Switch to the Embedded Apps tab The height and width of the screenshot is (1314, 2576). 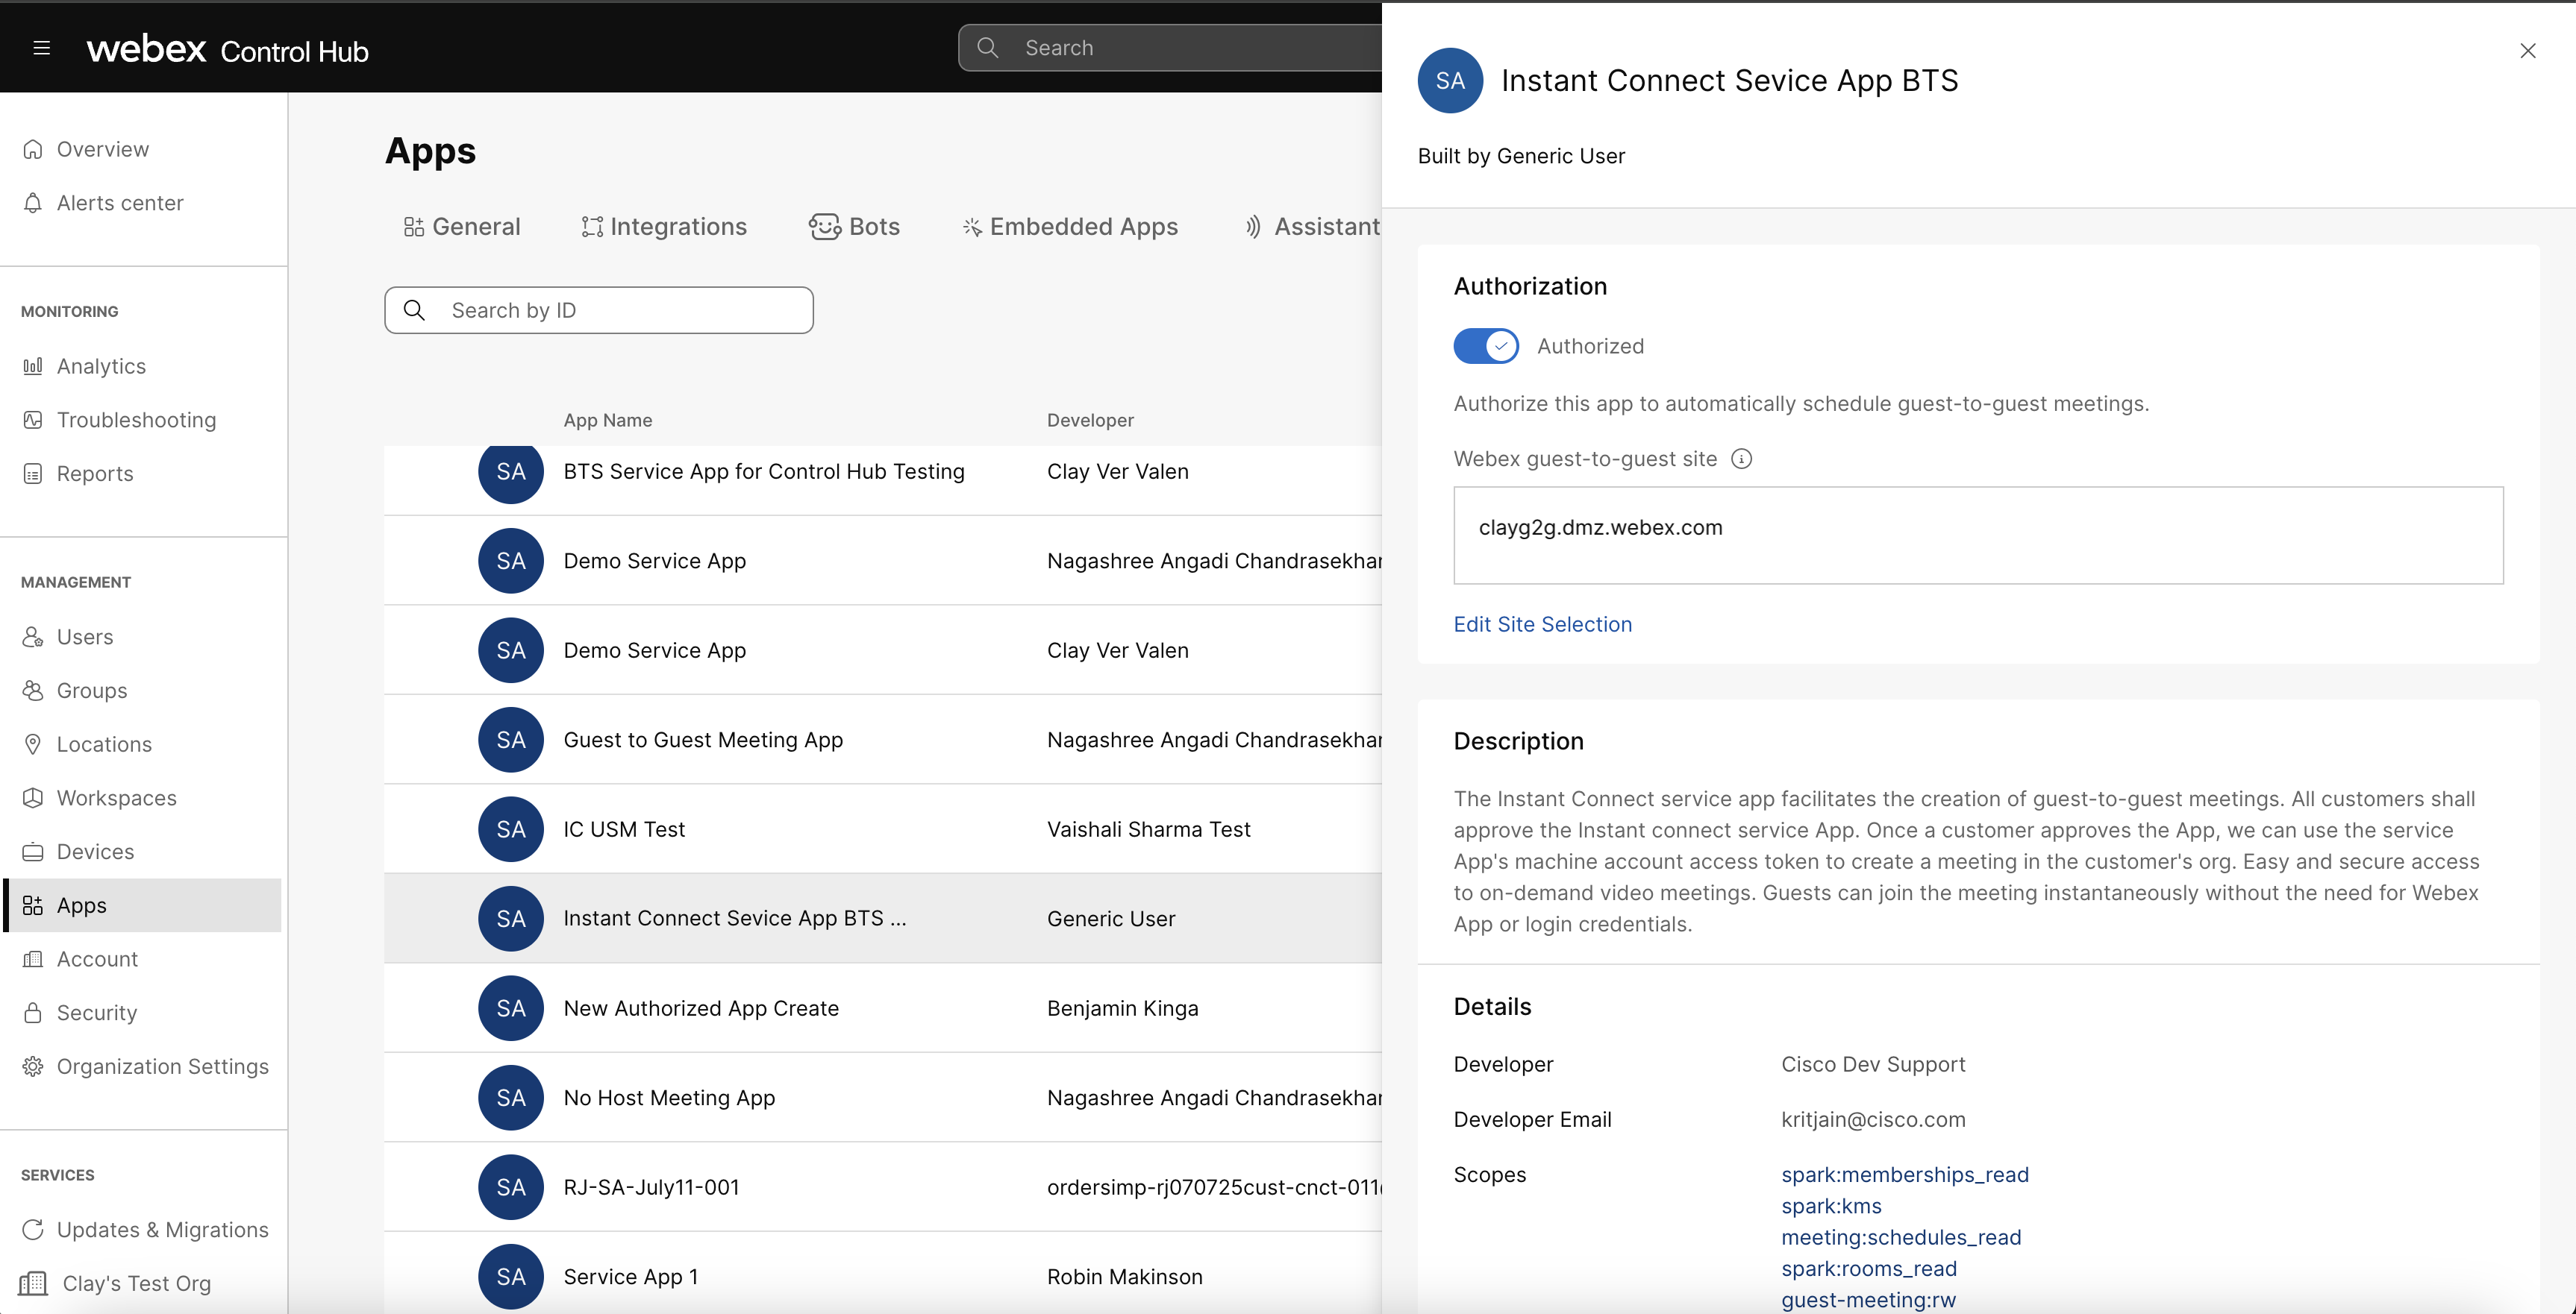pyautogui.click(x=1070, y=227)
